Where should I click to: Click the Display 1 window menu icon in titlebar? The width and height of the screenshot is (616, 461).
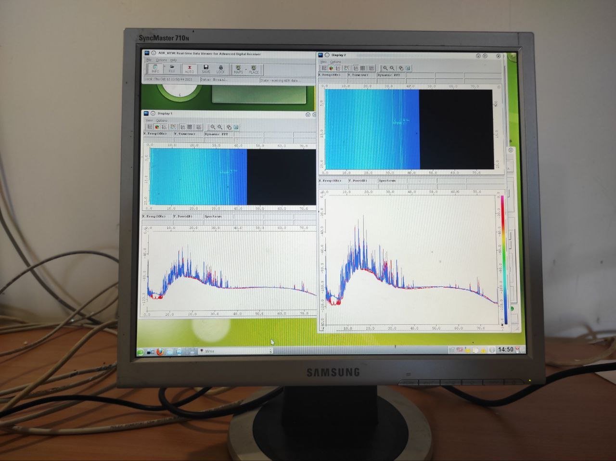click(146, 114)
